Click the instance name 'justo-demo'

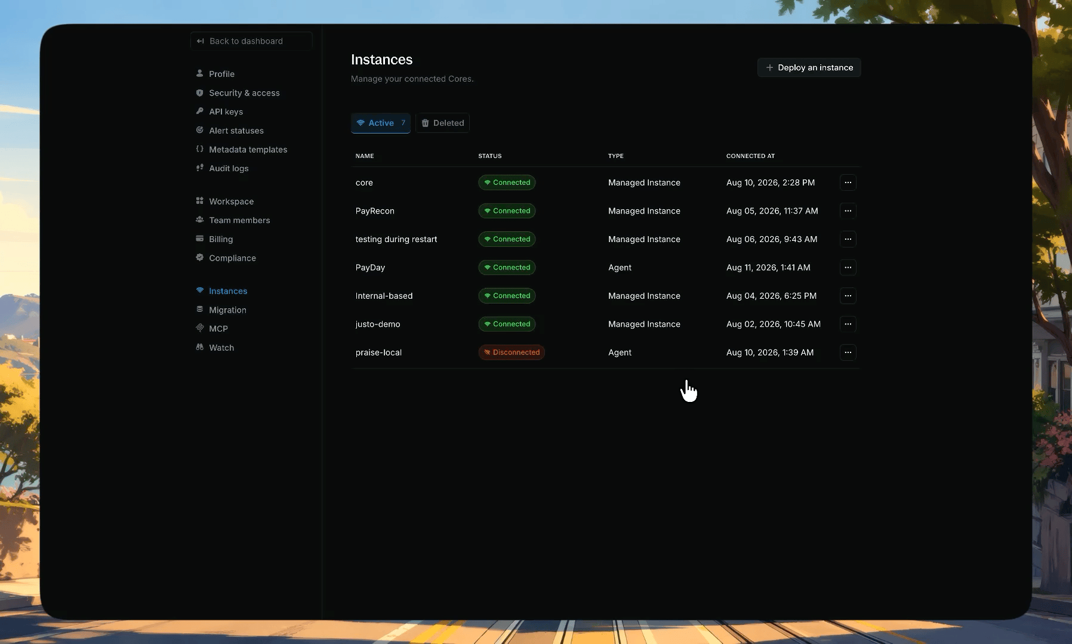point(378,324)
